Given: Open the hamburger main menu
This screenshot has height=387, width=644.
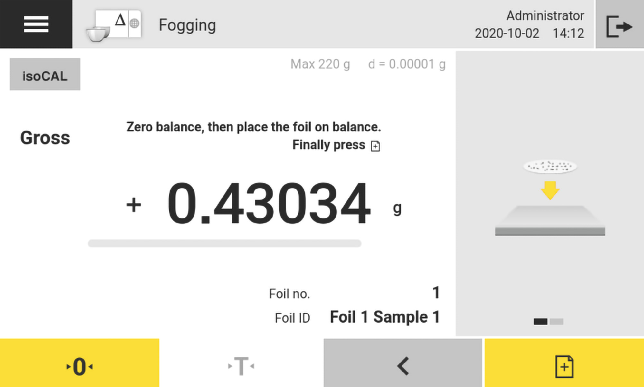Looking at the screenshot, I should pos(36,24).
